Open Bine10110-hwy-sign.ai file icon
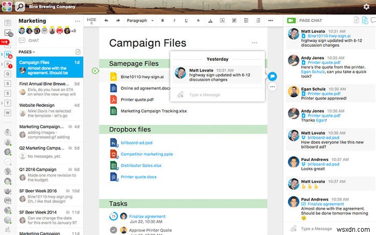 [113, 77]
